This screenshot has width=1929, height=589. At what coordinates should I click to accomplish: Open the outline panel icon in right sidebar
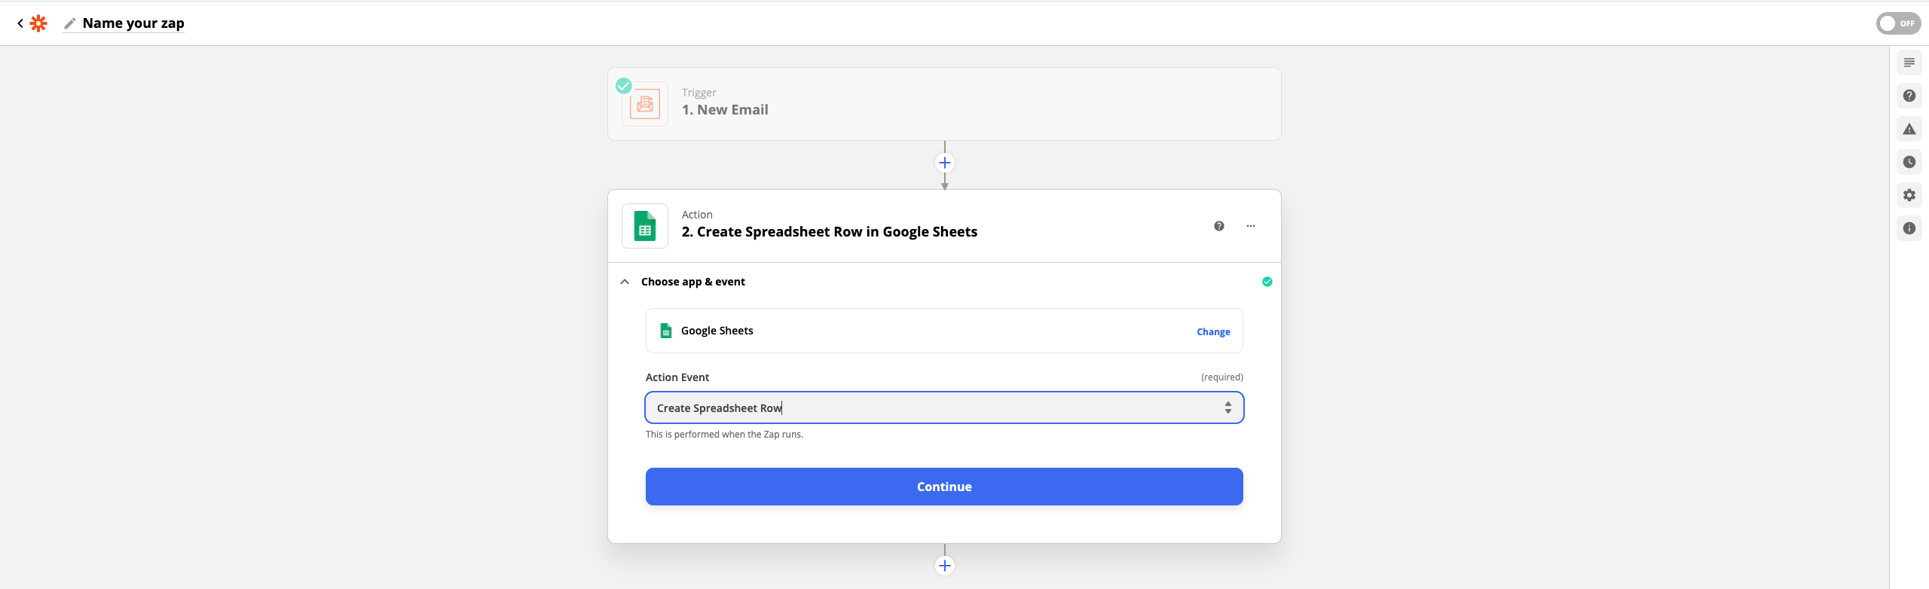[x=1909, y=63]
